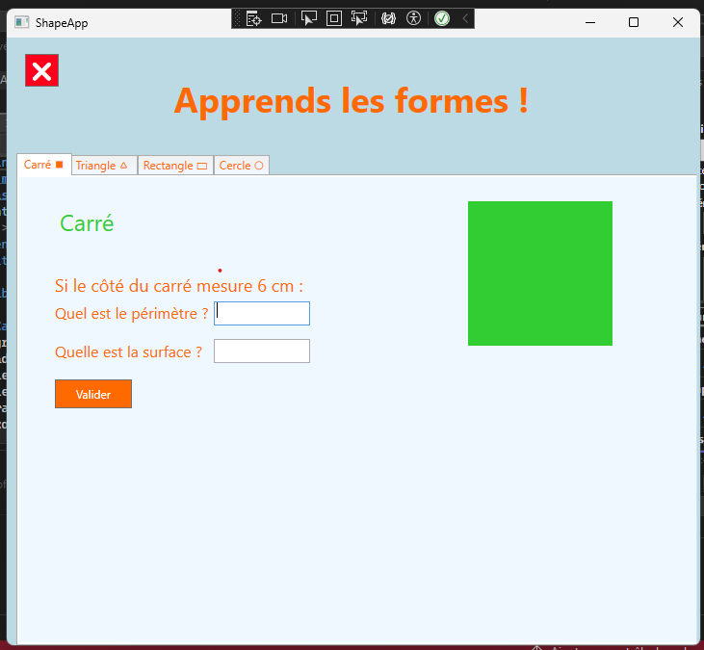This screenshot has width=704, height=650.
Task: Open the accessibility figure icon
Action: 413,18
